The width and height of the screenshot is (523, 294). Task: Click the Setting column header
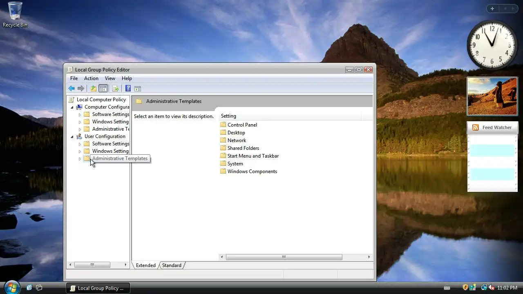290,116
